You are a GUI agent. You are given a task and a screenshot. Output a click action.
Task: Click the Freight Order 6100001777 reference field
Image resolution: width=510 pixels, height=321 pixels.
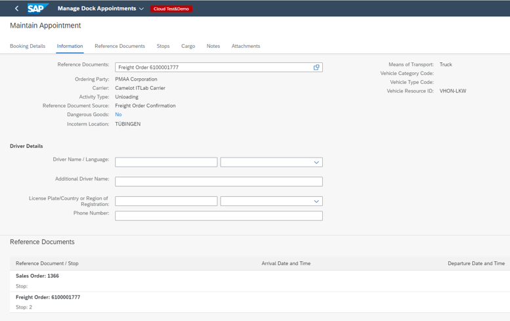tap(219, 68)
